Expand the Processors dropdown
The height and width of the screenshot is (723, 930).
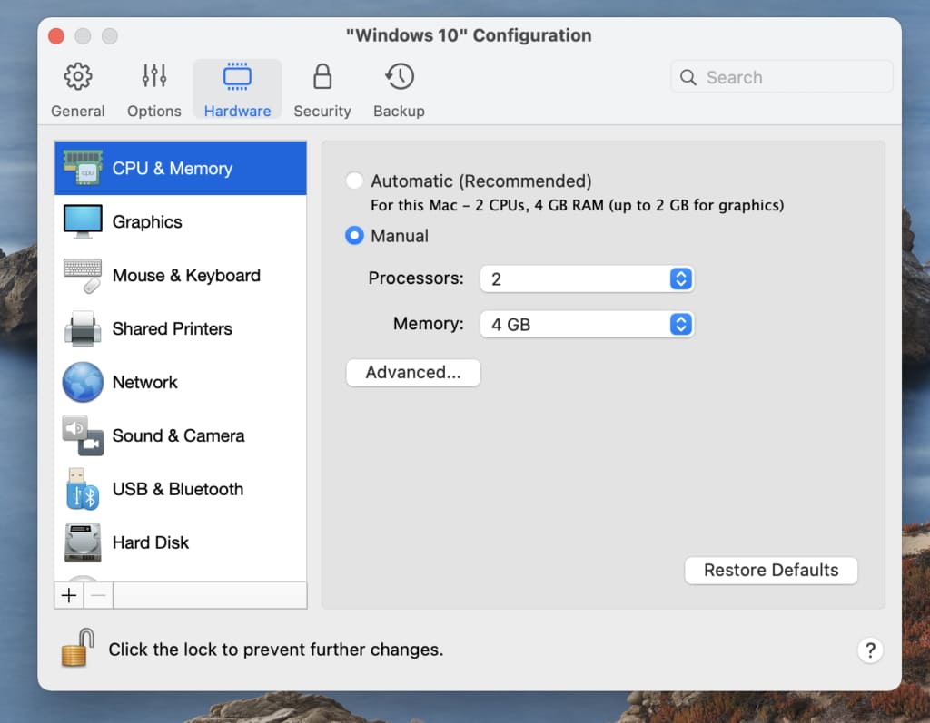(x=587, y=279)
